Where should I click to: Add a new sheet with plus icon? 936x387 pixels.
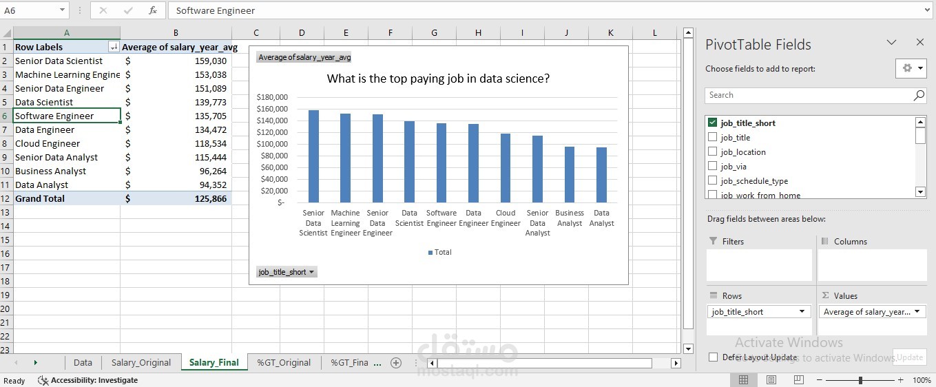tap(395, 363)
